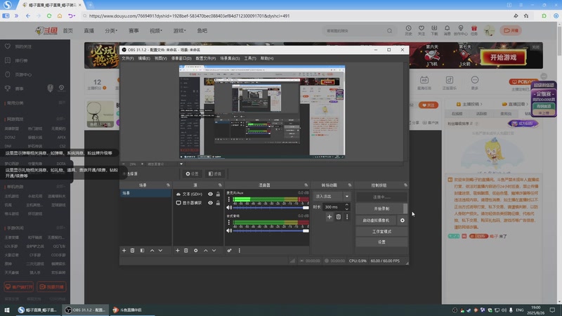Image resolution: width=562 pixels, height=316 pixels.
Task: Open transition properties three-dot menu
Action: 347,217
